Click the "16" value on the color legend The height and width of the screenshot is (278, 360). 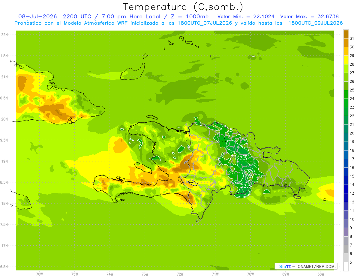(x=352, y=168)
